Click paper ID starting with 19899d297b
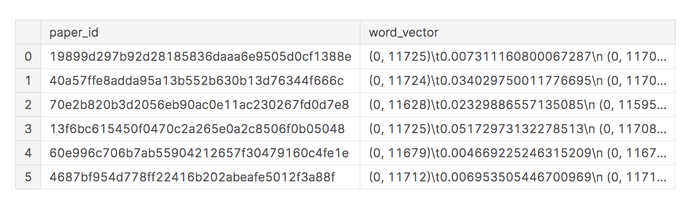Screen dimensions: 694x202 tap(200, 57)
